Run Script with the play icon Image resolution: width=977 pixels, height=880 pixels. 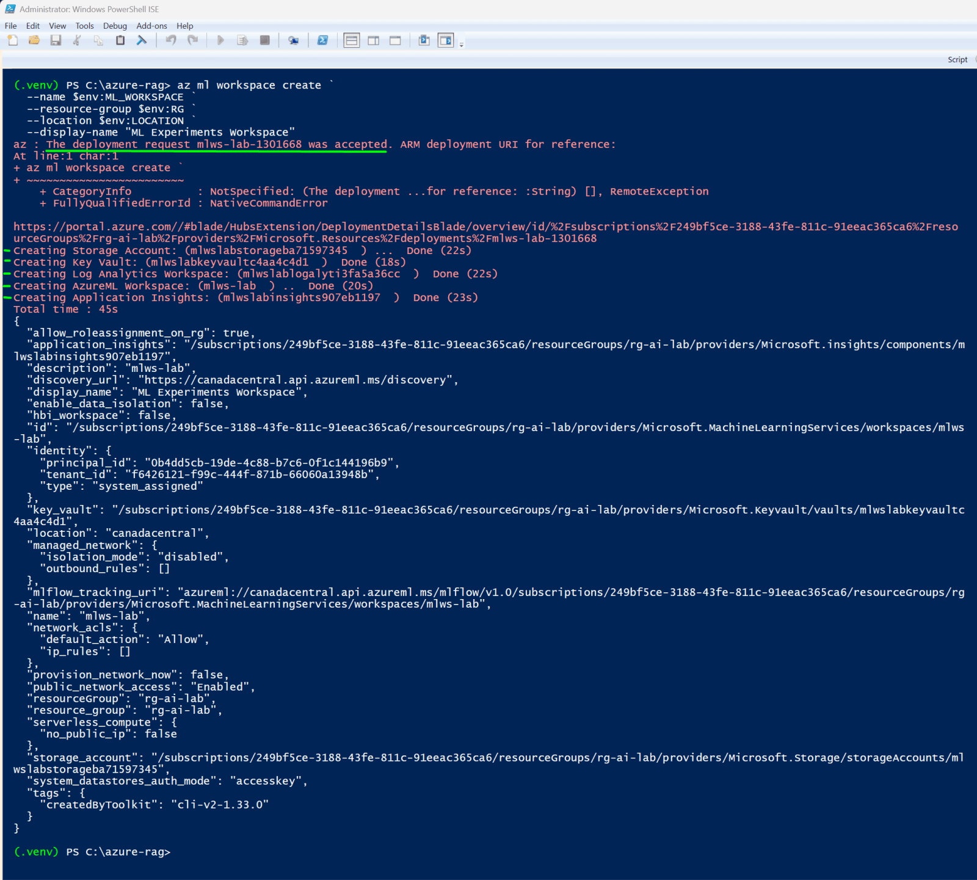221,40
